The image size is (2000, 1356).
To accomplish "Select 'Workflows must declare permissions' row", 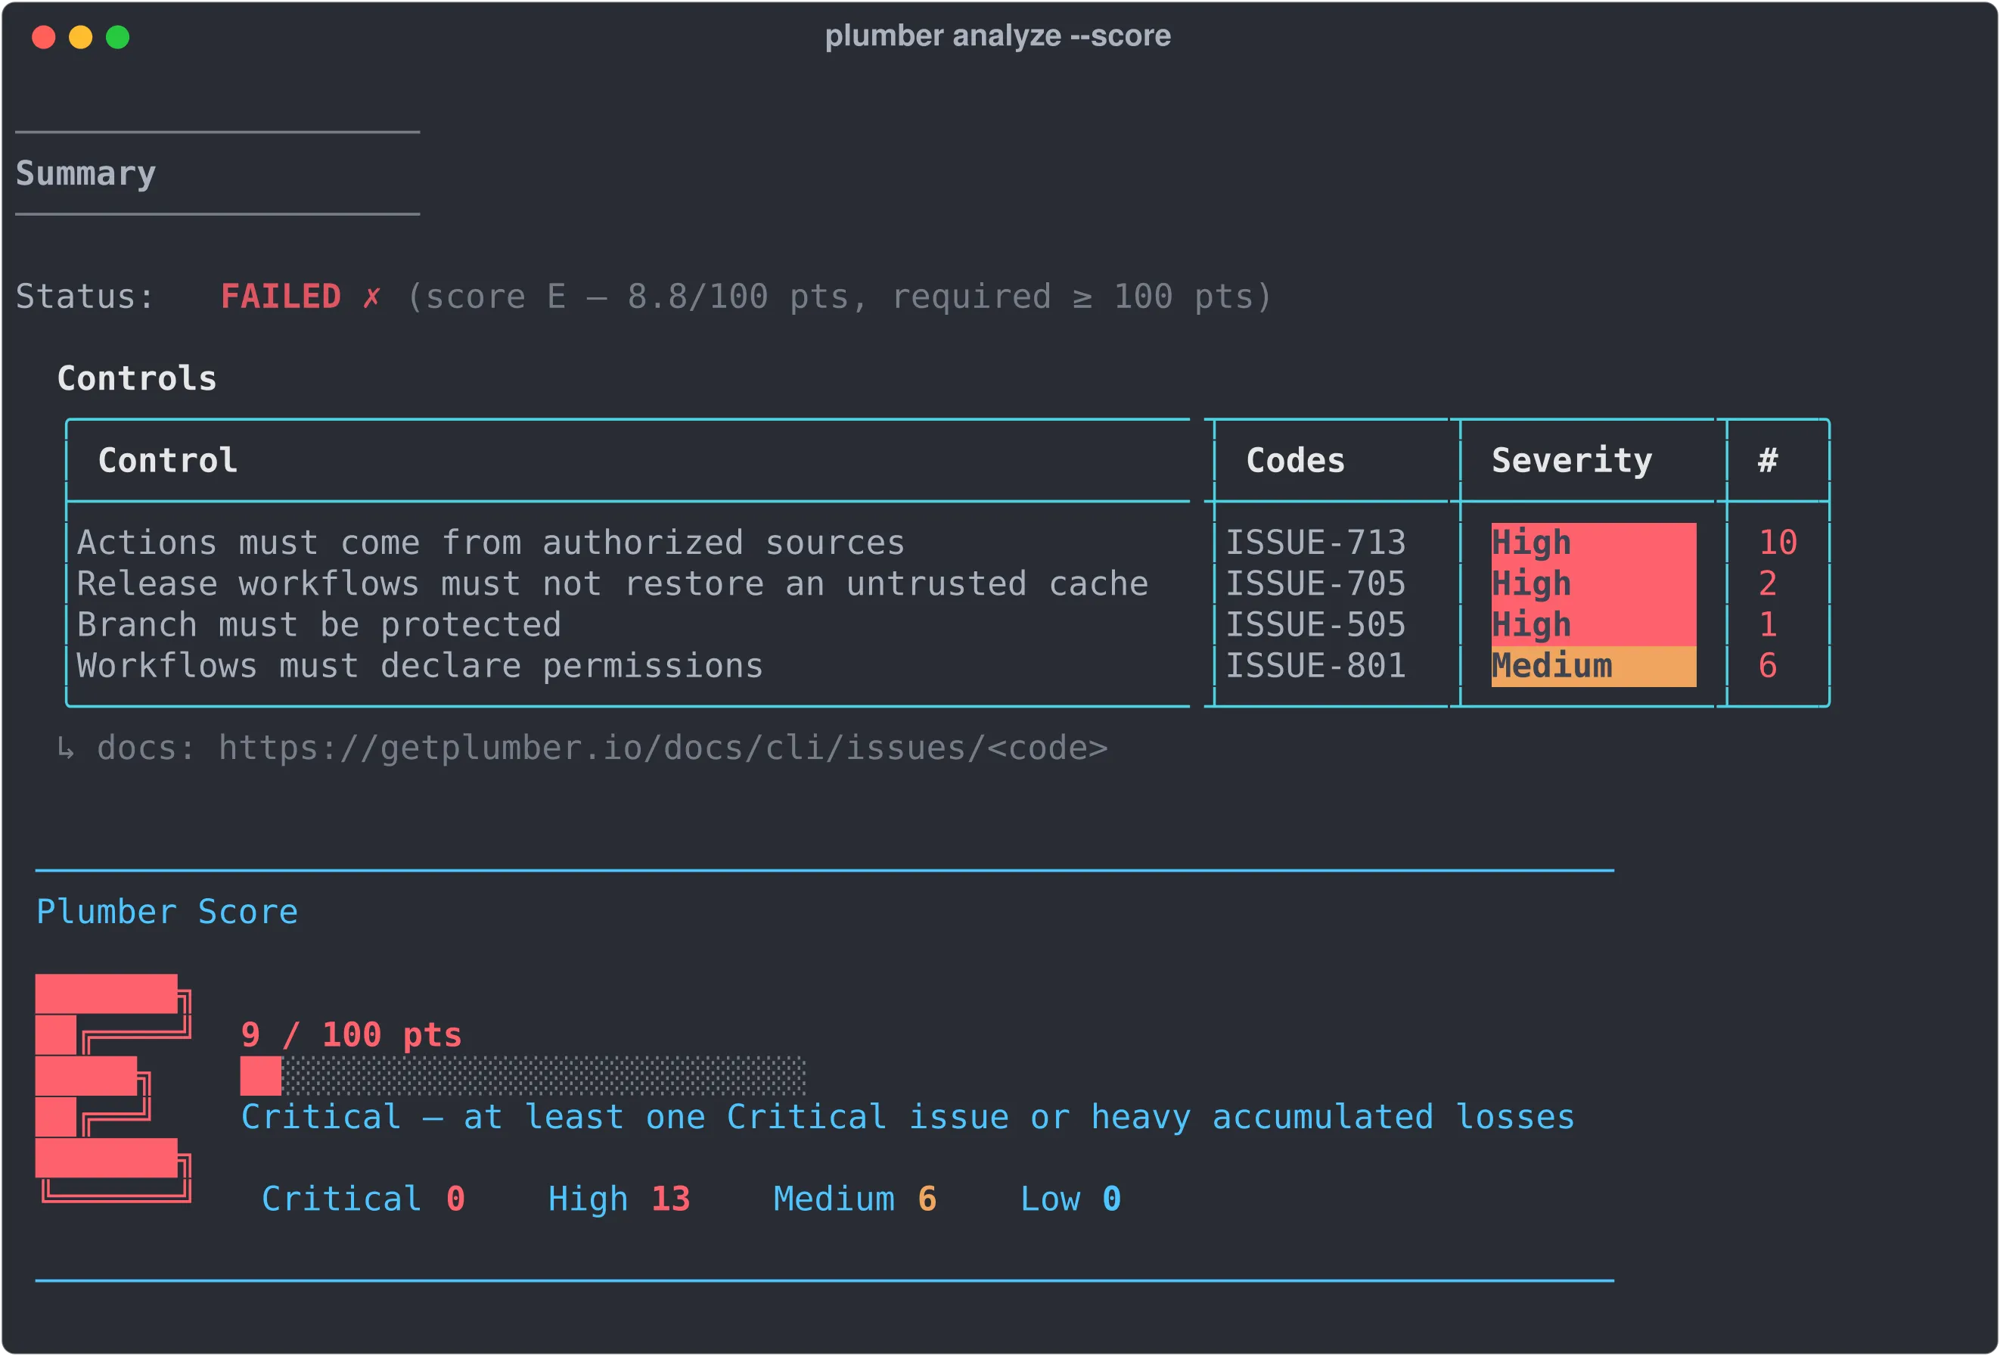I will point(420,667).
